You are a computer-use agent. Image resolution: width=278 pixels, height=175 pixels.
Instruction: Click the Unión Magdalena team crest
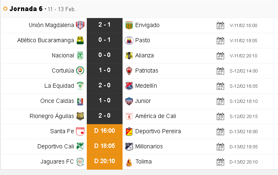(x=80, y=25)
